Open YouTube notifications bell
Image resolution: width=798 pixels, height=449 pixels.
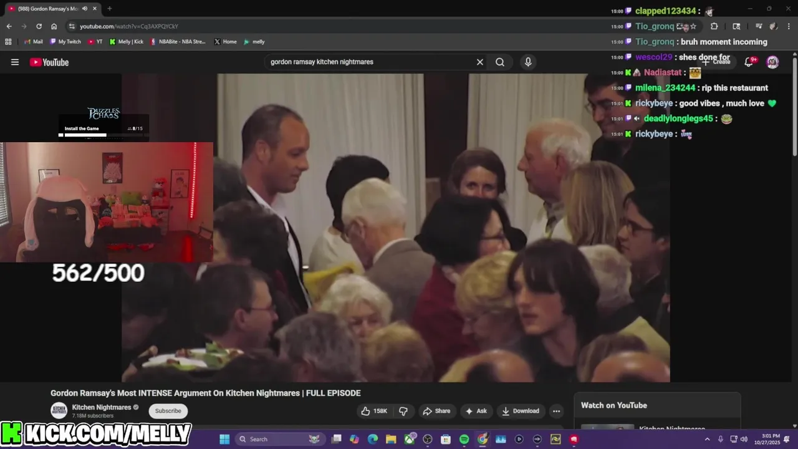click(749, 61)
